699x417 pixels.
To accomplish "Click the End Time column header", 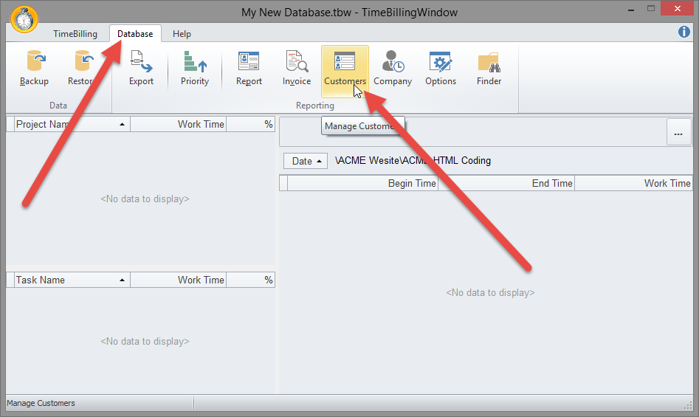I will (506, 183).
